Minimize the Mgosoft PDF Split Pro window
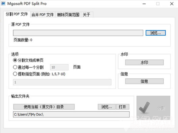This screenshot has height=133, width=178. pos(144,4)
